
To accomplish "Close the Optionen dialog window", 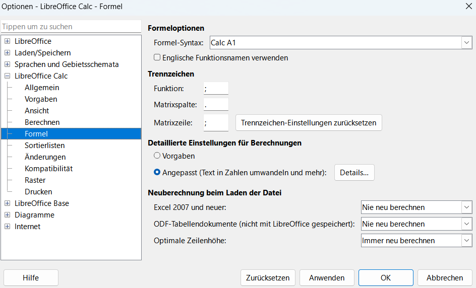I will [x=469, y=6].
